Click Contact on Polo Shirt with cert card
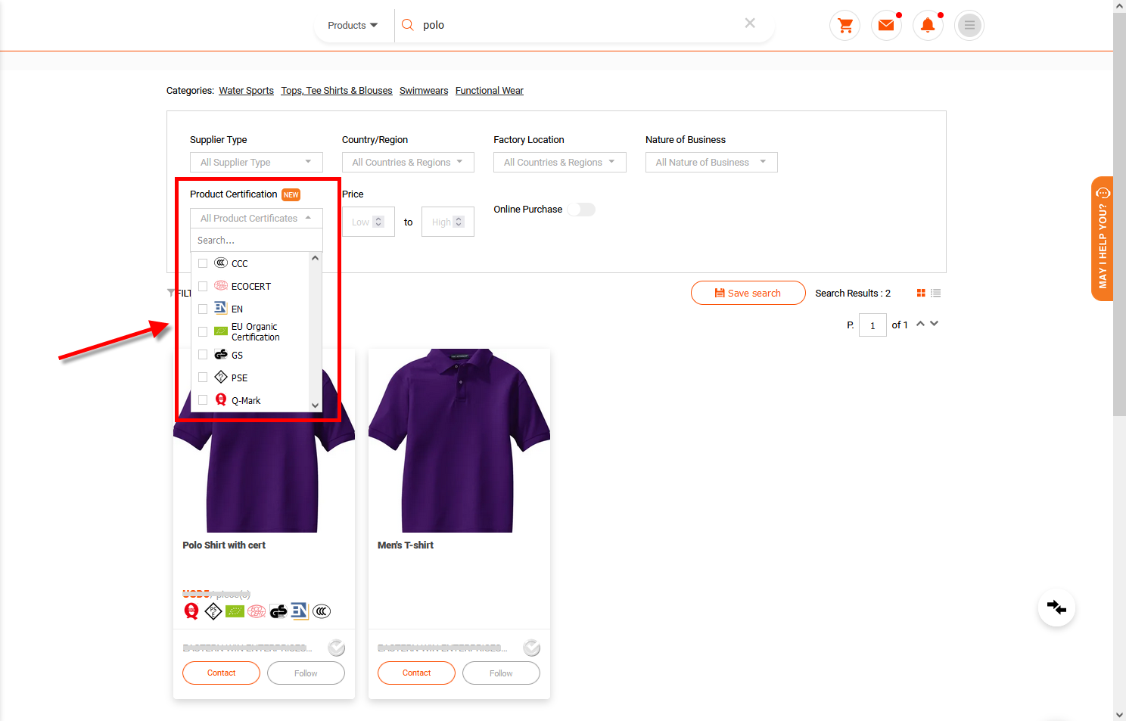 tap(221, 673)
